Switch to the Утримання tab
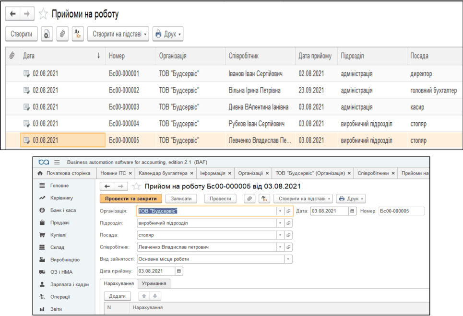The image size is (463, 316). tap(154, 283)
